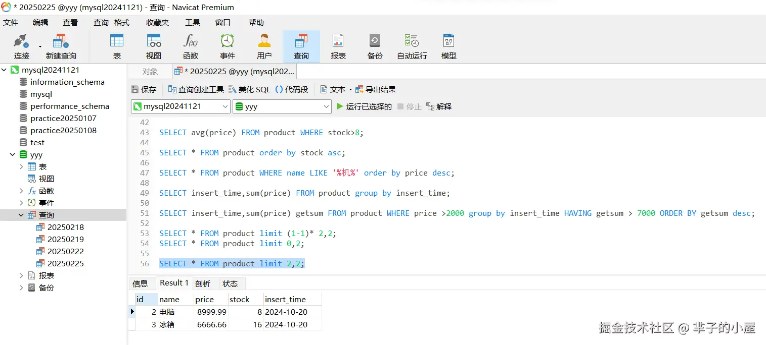Image resolution: width=766 pixels, height=345 pixels.
Task: Expand the 报表 node in the tree
Action: tap(21, 275)
